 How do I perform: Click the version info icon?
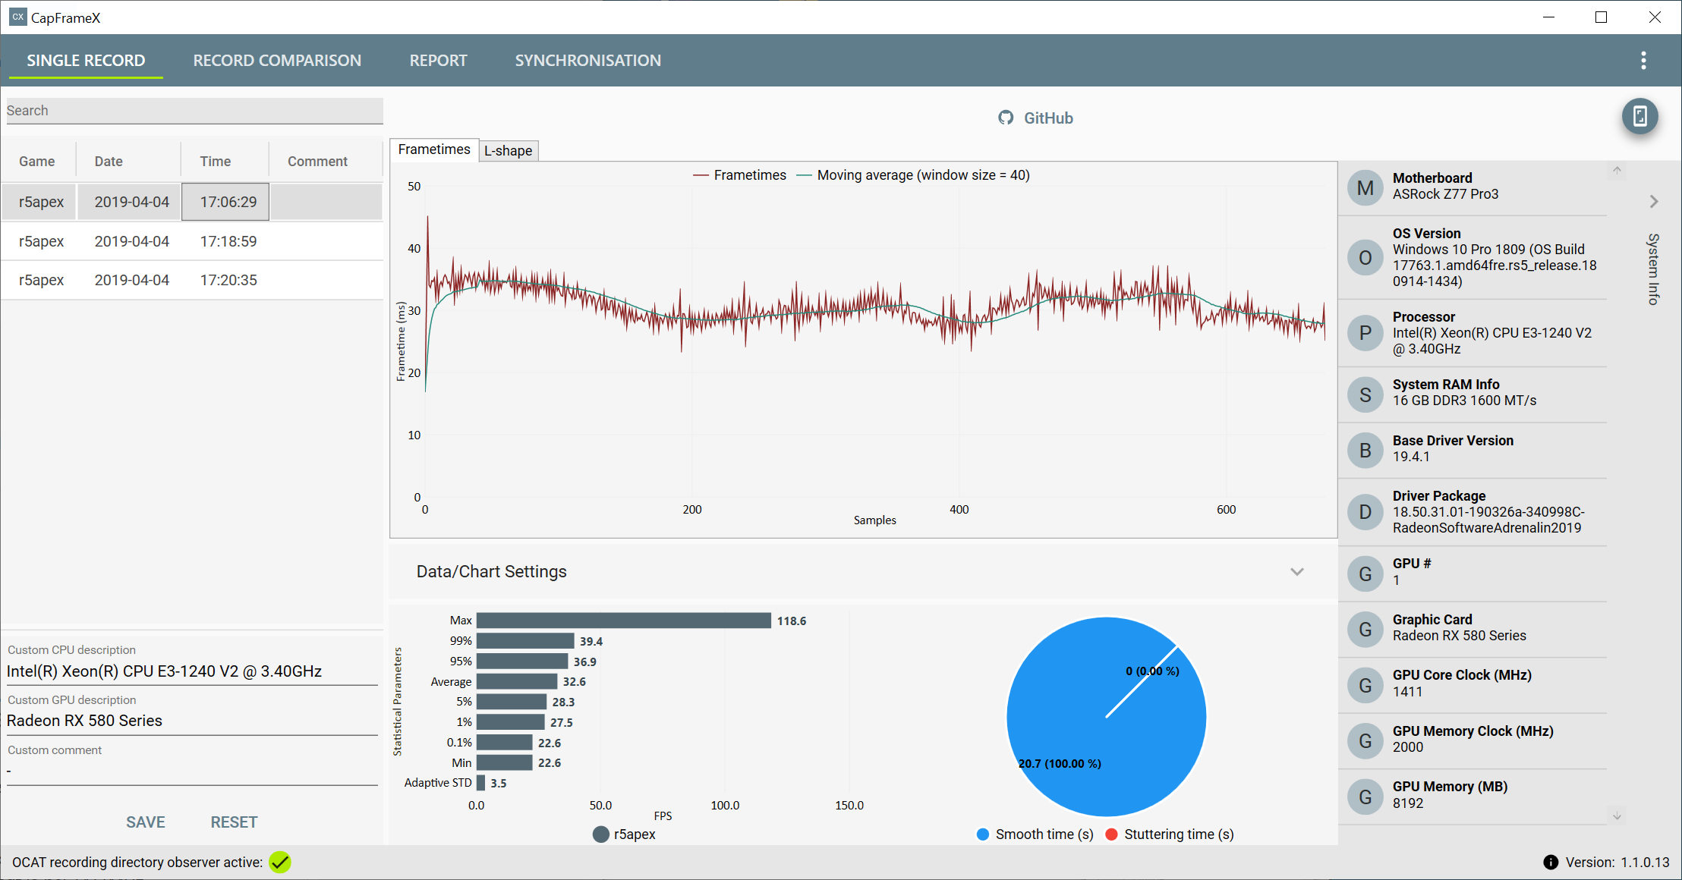pyautogui.click(x=1551, y=863)
